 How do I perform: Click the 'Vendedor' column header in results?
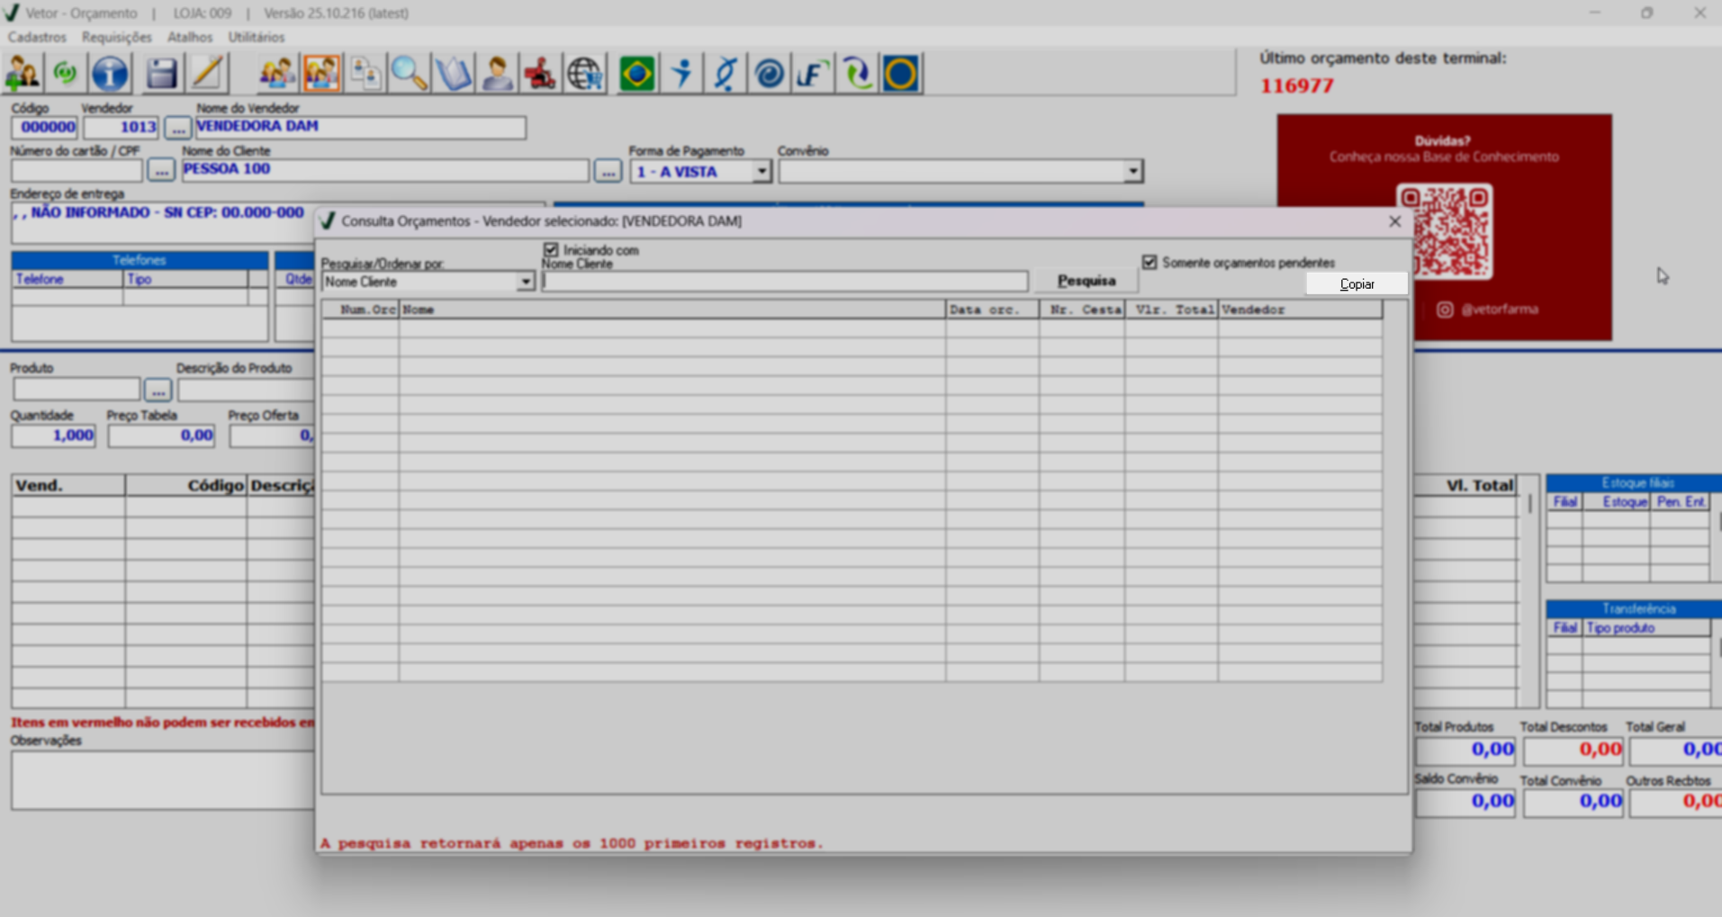coord(1300,310)
